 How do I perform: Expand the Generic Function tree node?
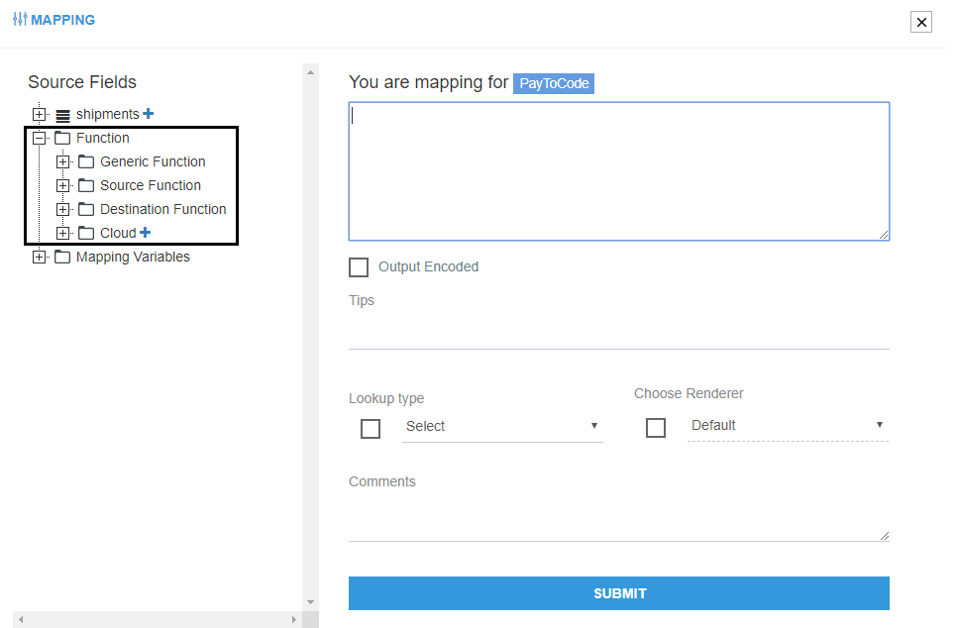tap(63, 161)
